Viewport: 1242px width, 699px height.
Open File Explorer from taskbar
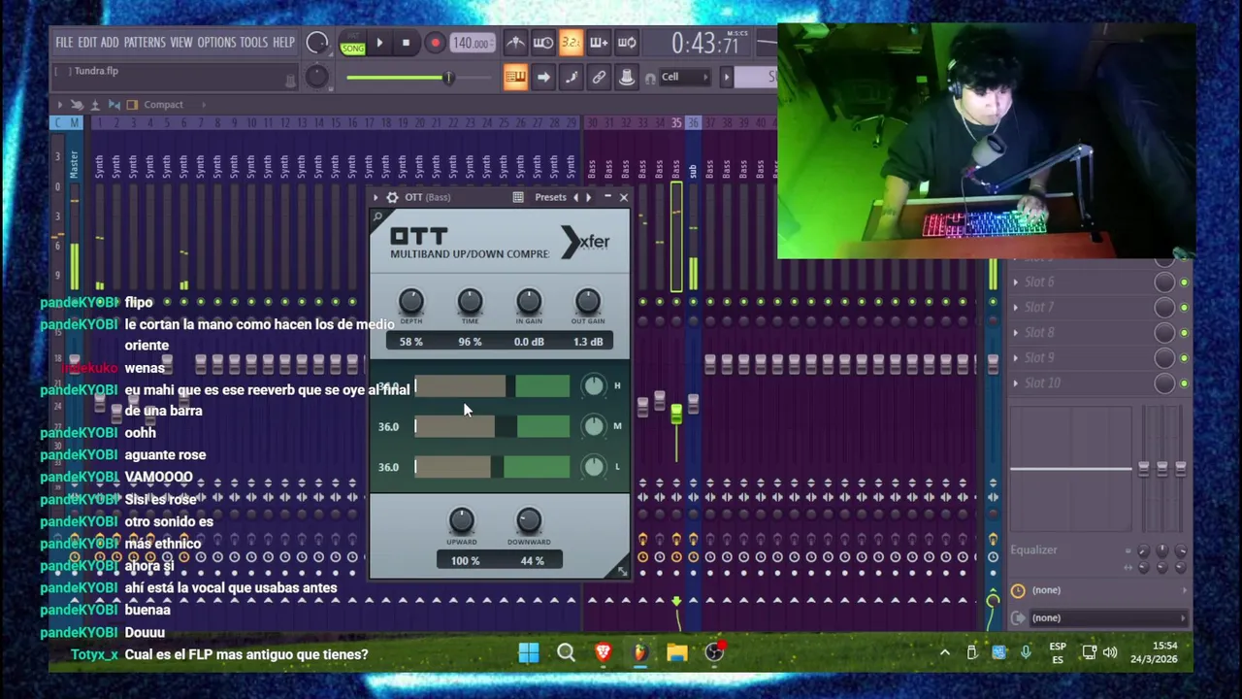pyautogui.click(x=677, y=653)
